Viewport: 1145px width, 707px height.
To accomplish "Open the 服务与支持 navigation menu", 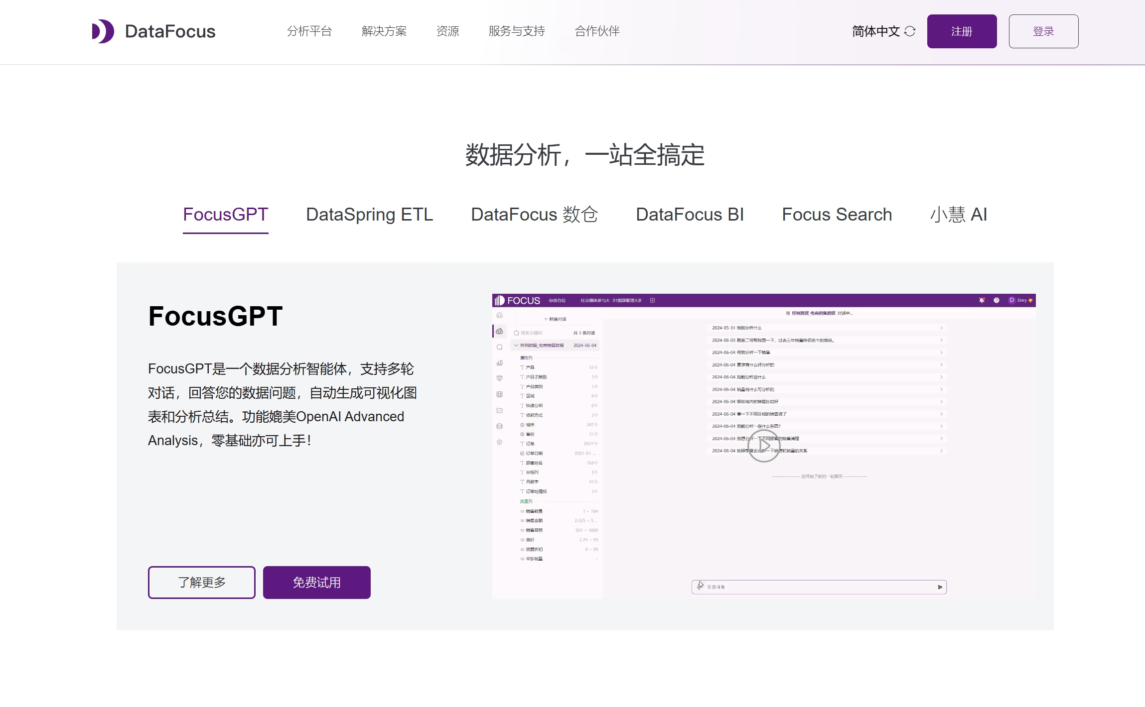I will [517, 31].
